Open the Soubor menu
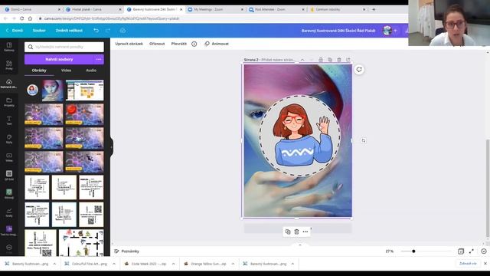 [39, 31]
